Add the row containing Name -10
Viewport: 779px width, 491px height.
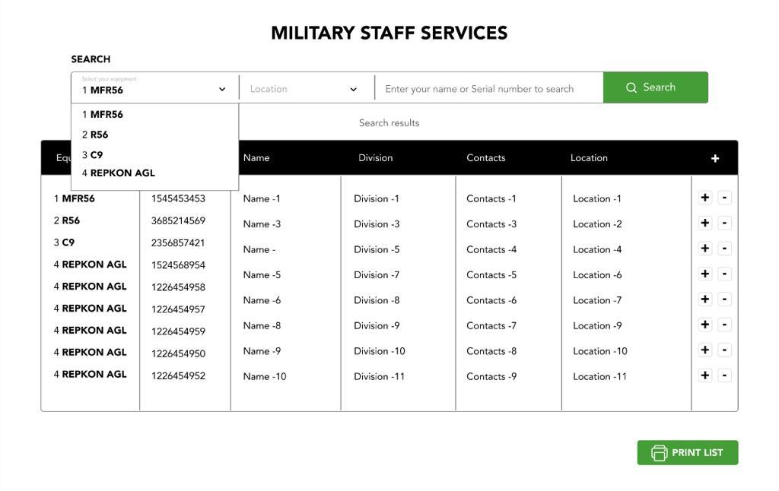[705, 375]
